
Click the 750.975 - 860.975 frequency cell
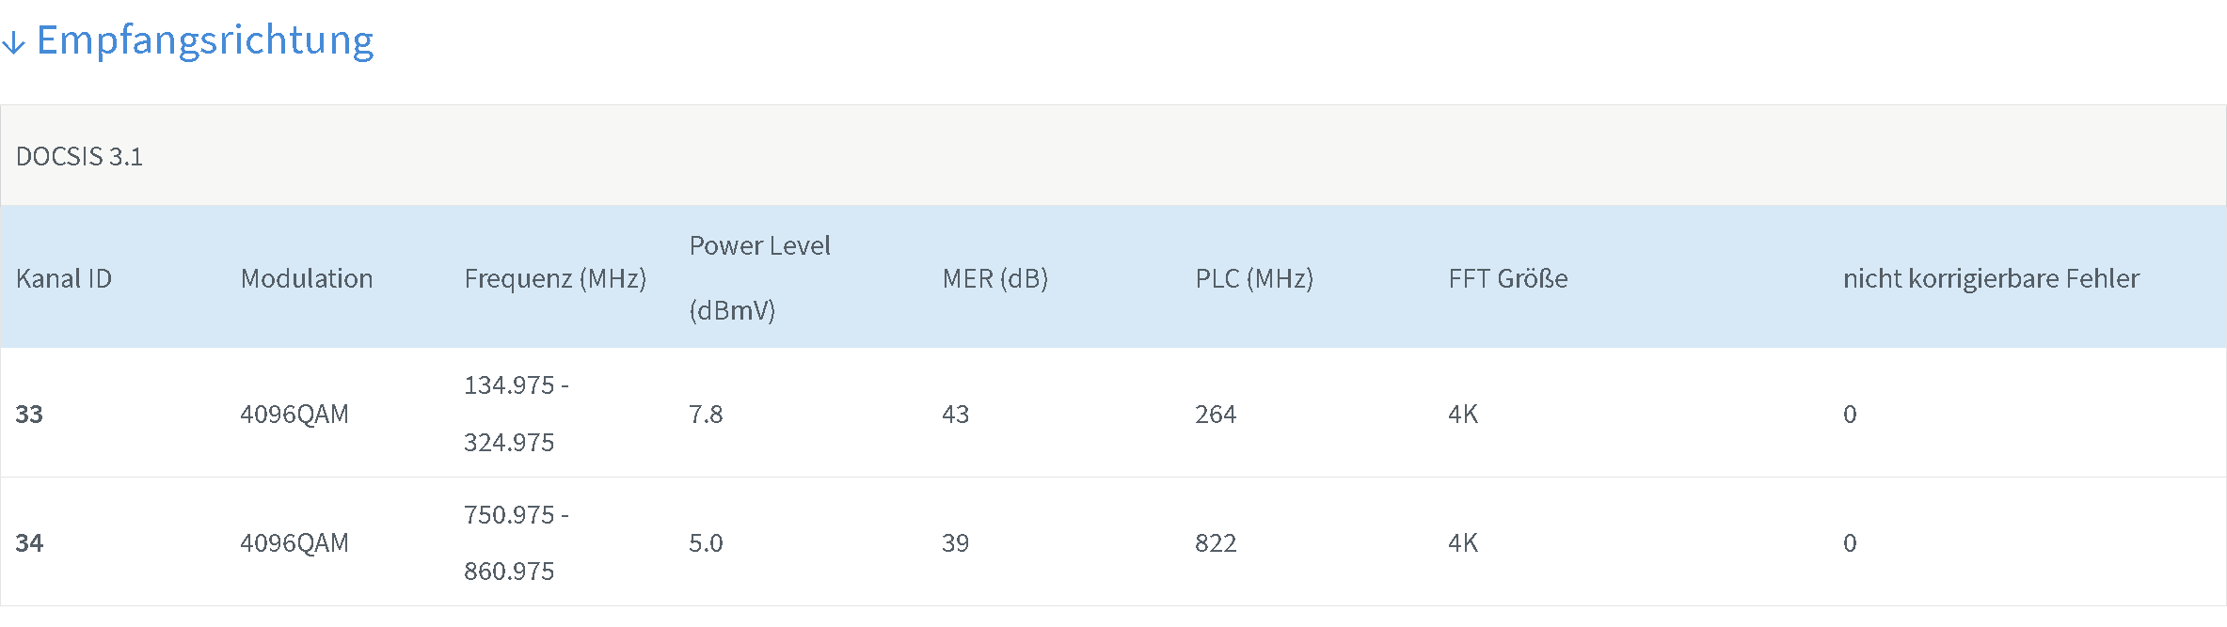(x=517, y=542)
